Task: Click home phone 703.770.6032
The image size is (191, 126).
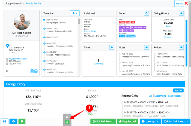Action: pos(15,61)
